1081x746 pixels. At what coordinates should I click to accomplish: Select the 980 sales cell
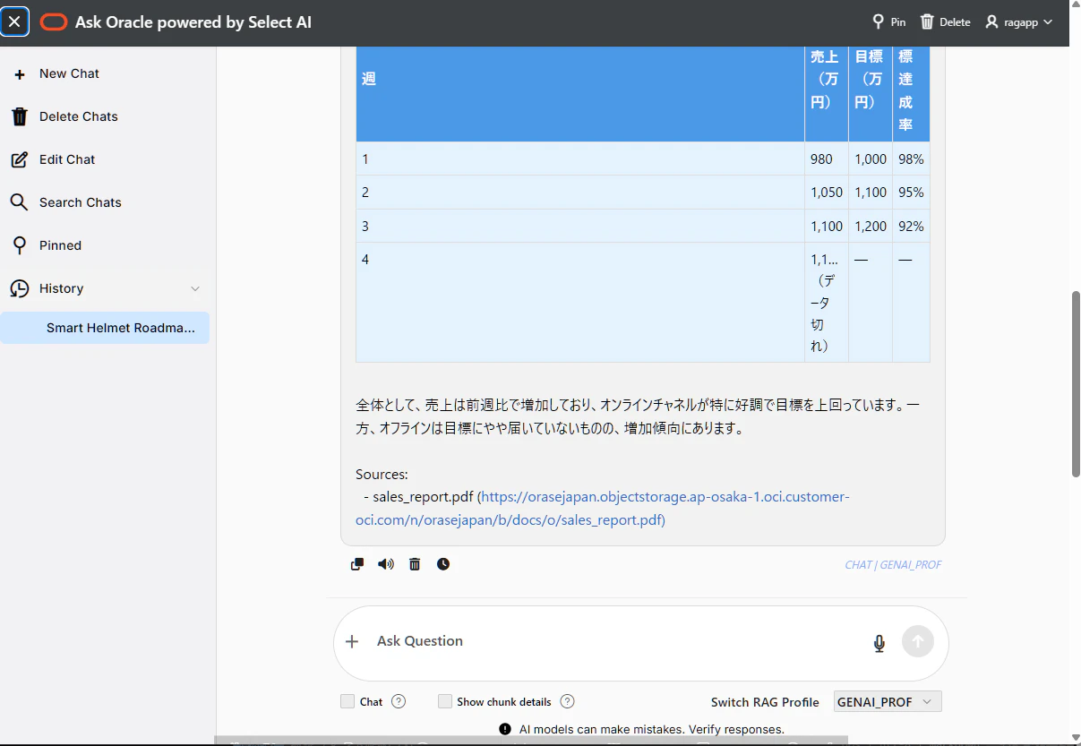pyautogui.click(x=827, y=159)
